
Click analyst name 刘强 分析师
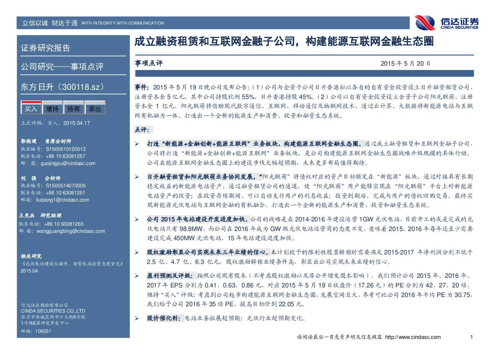click(x=41, y=178)
